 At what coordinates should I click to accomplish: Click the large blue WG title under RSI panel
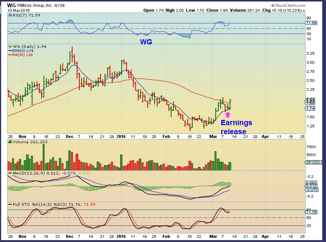pos(146,42)
